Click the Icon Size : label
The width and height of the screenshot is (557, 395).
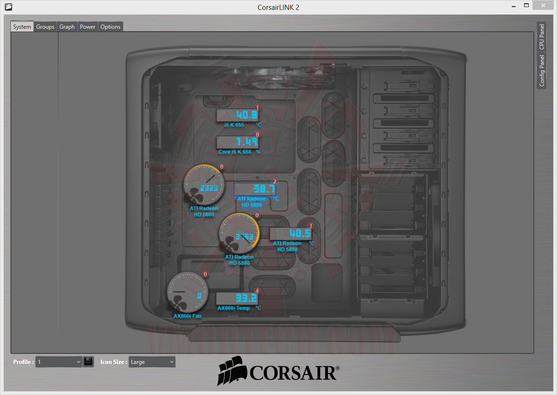pos(113,362)
